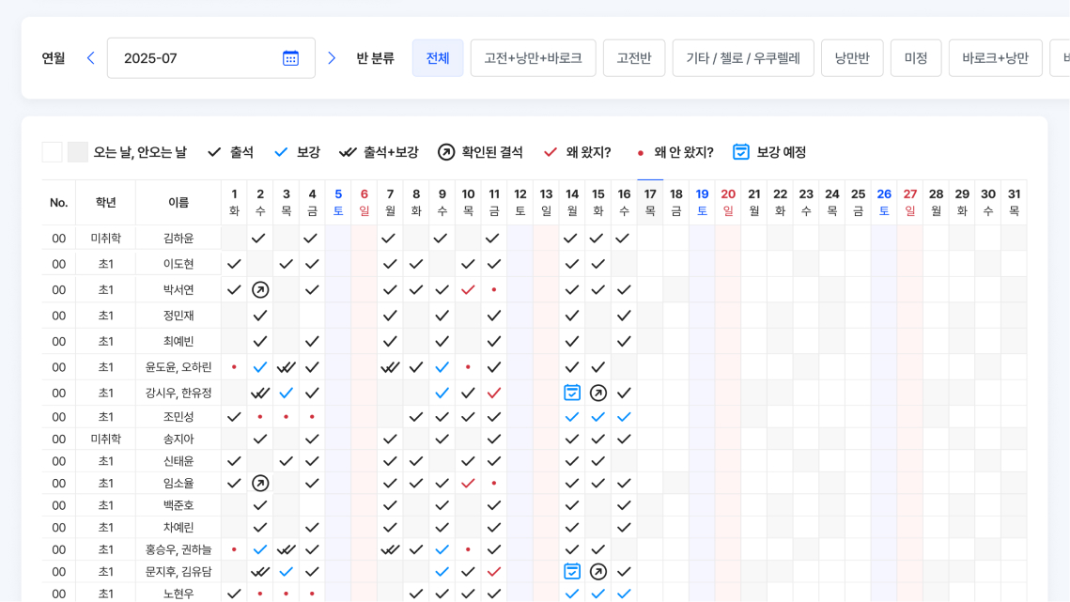Viewport: 1070px width, 602px height.
Task: Click the left chevron to go to previous month
Action: coord(90,57)
